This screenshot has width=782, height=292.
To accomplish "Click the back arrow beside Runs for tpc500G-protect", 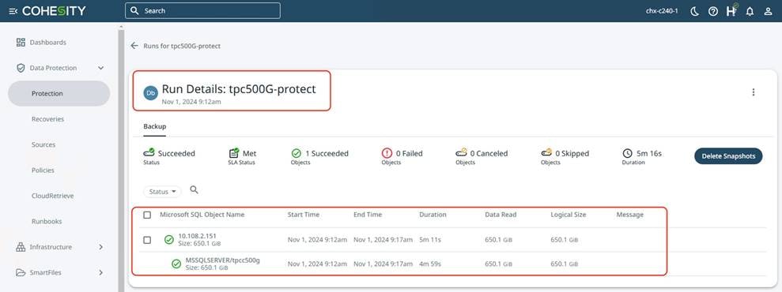I will [x=134, y=46].
